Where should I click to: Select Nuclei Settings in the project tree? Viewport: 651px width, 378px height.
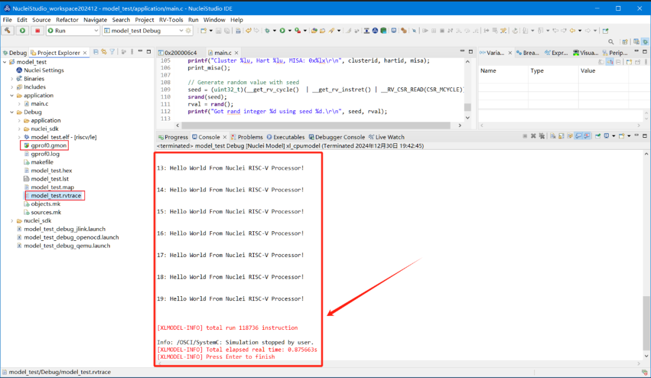[43, 70]
